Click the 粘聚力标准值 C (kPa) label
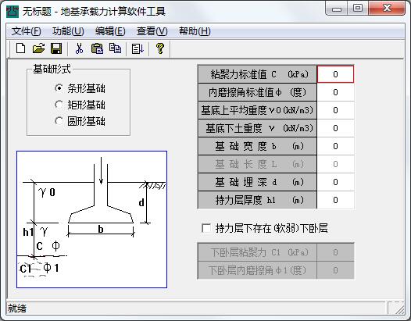The image size is (411, 321). pyautogui.click(x=257, y=74)
